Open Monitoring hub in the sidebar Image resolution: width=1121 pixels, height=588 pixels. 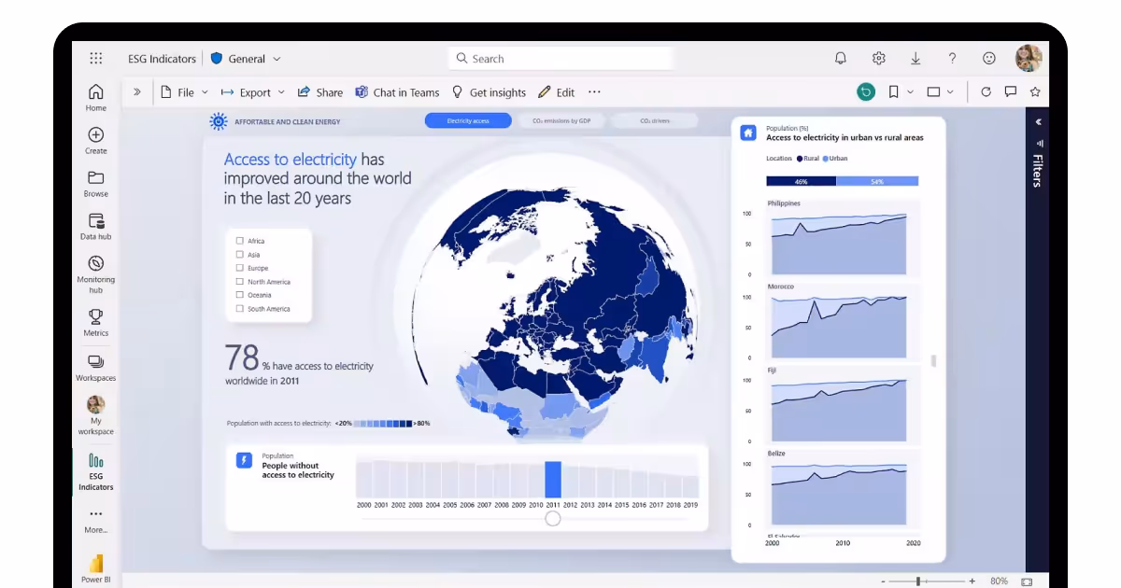tap(96, 273)
